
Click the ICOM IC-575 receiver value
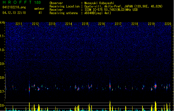pyautogui.click(x=111, y=10)
